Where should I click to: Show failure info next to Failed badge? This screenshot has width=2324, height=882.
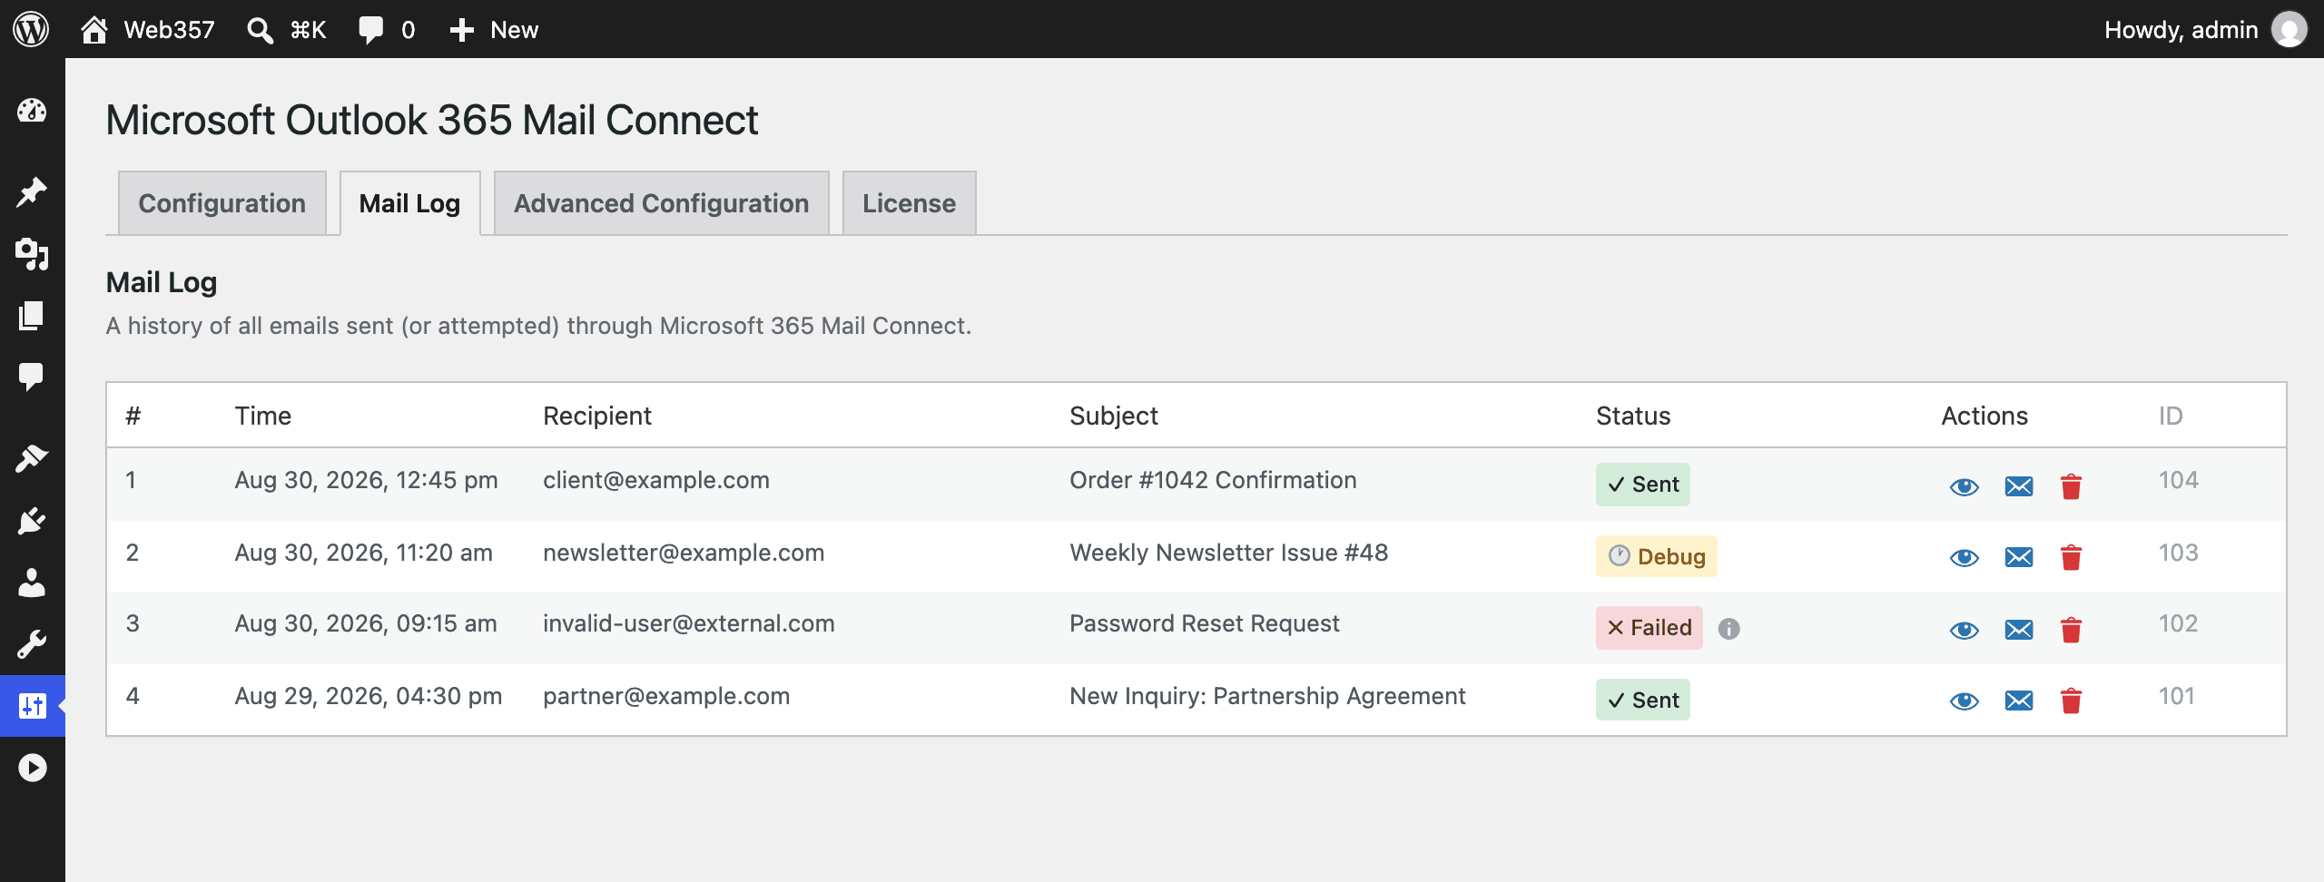(x=1729, y=628)
